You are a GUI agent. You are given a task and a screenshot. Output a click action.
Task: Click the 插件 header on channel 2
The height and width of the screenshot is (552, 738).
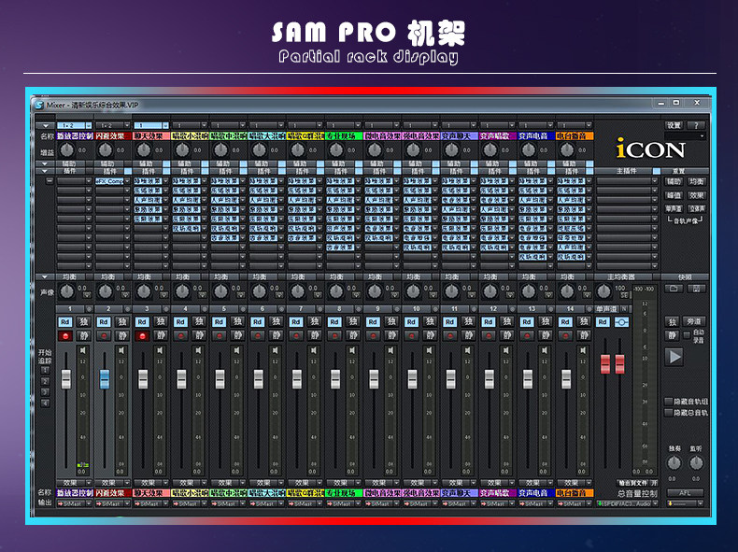click(x=109, y=171)
